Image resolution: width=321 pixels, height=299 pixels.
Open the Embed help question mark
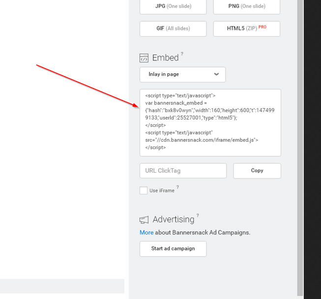click(182, 54)
